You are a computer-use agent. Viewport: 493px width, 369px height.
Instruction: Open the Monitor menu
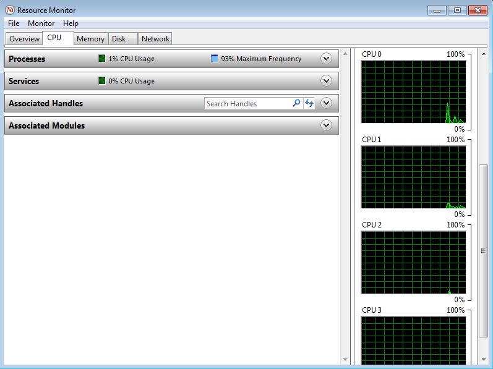(x=41, y=23)
